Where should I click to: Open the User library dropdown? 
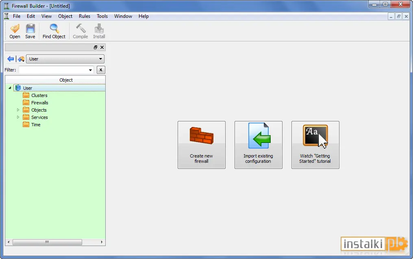[x=65, y=59]
